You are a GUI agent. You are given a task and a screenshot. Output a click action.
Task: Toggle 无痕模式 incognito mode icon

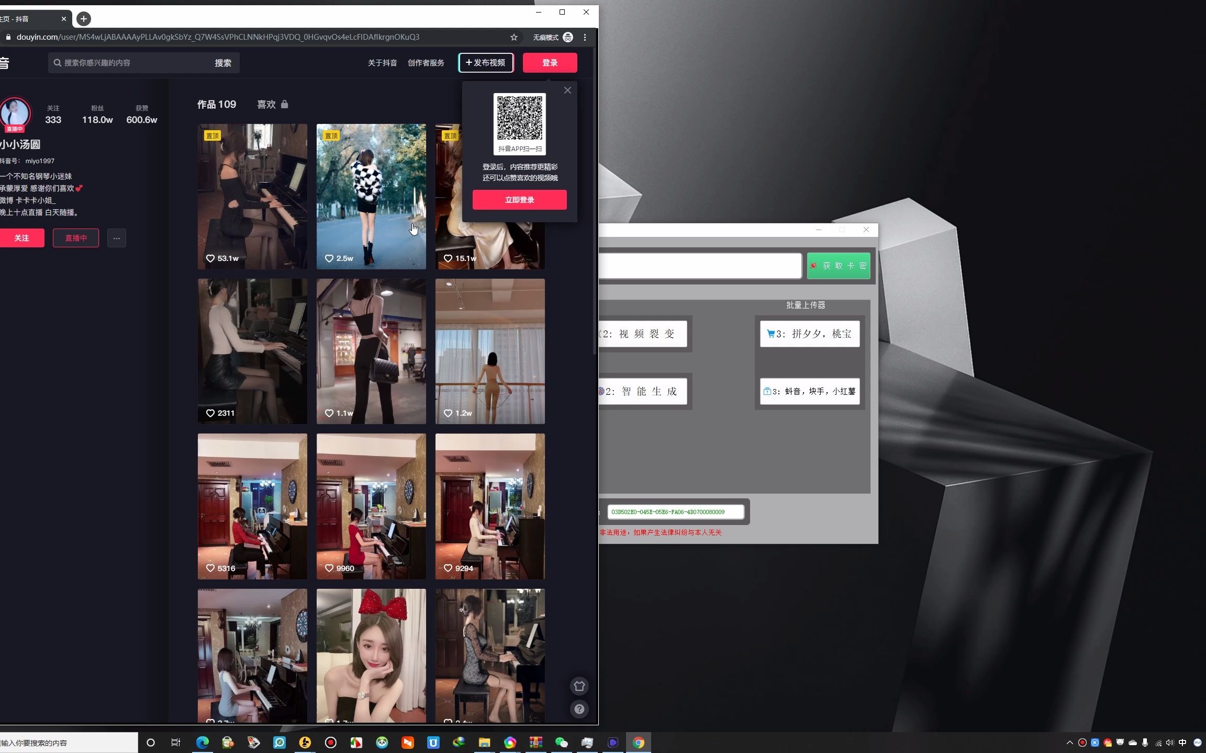[567, 37]
